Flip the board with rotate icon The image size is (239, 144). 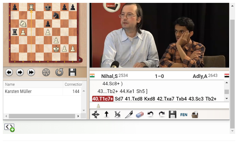tap(59, 72)
